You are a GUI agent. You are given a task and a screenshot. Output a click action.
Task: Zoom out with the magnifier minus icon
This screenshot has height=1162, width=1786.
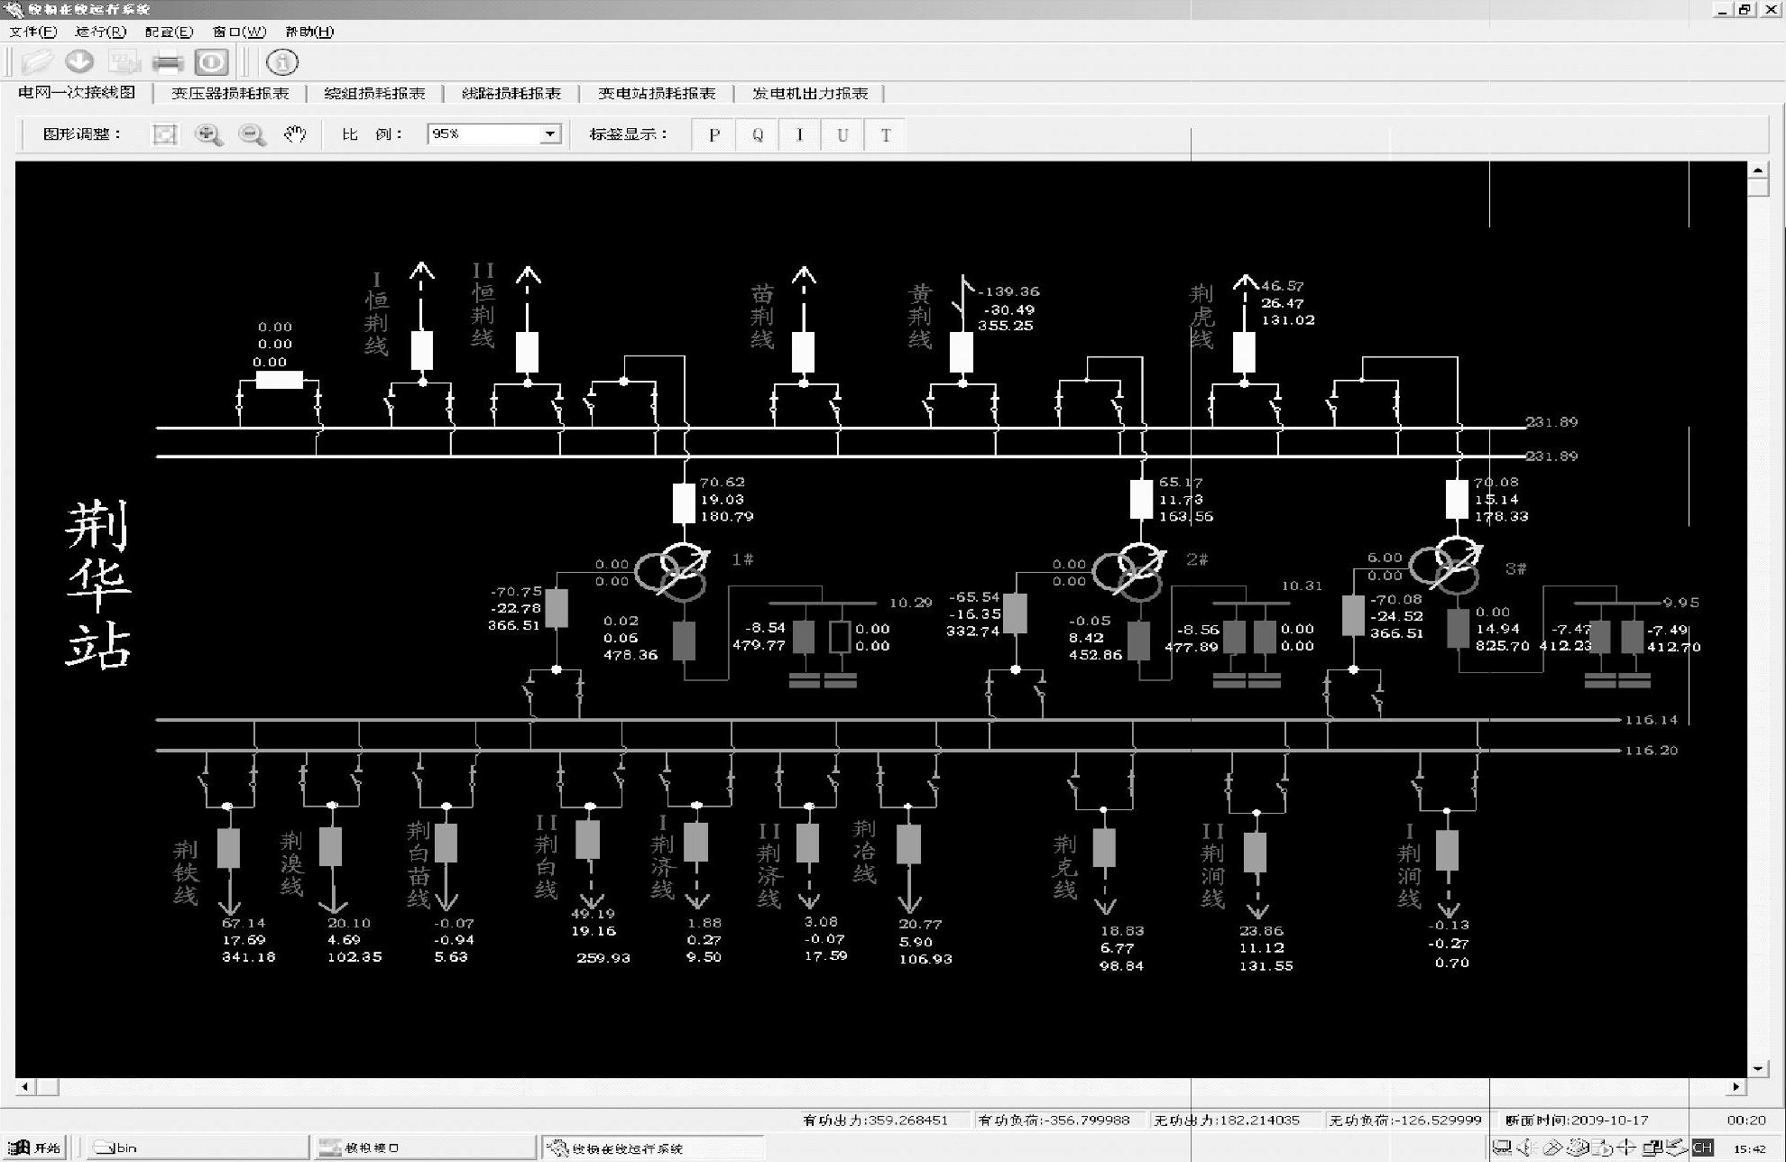coord(252,135)
